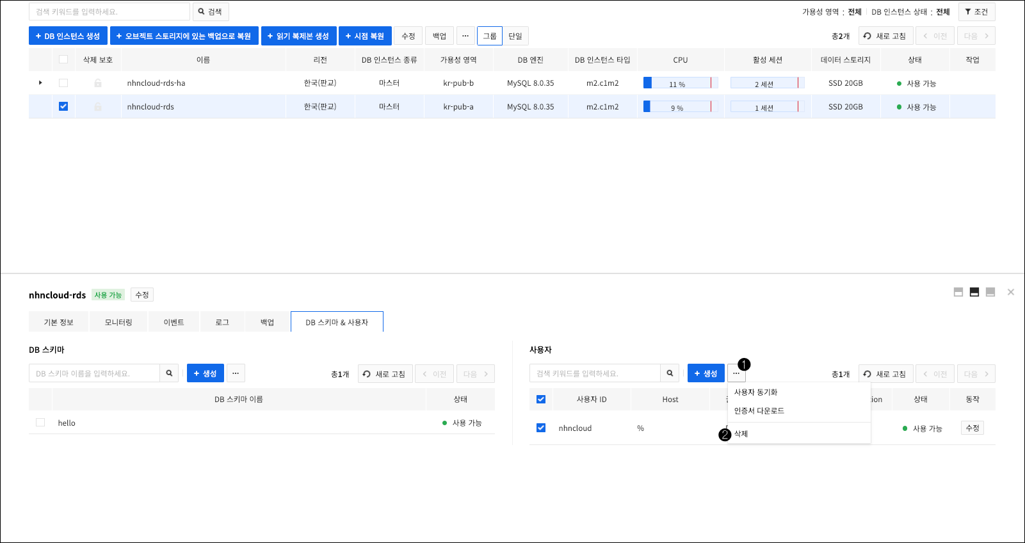Image resolution: width=1025 pixels, height=543 pixels.
Task: Check the hello schema checkbox
Action: pos(40,423)
